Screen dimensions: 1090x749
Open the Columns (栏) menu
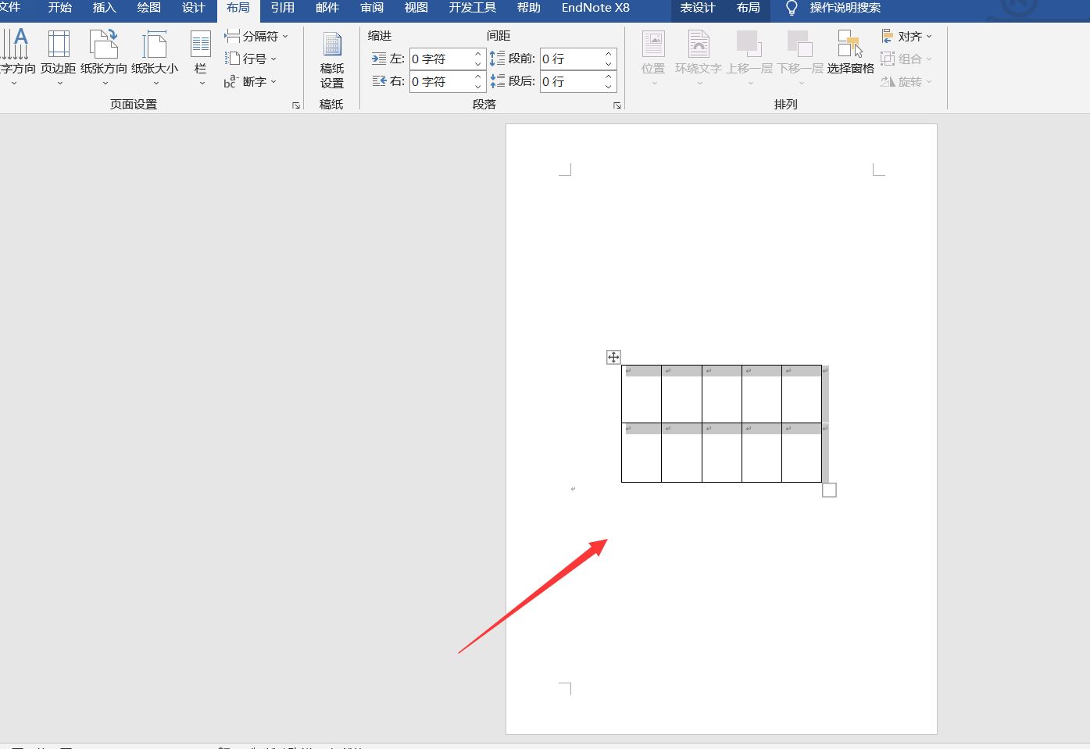point(201,57)
